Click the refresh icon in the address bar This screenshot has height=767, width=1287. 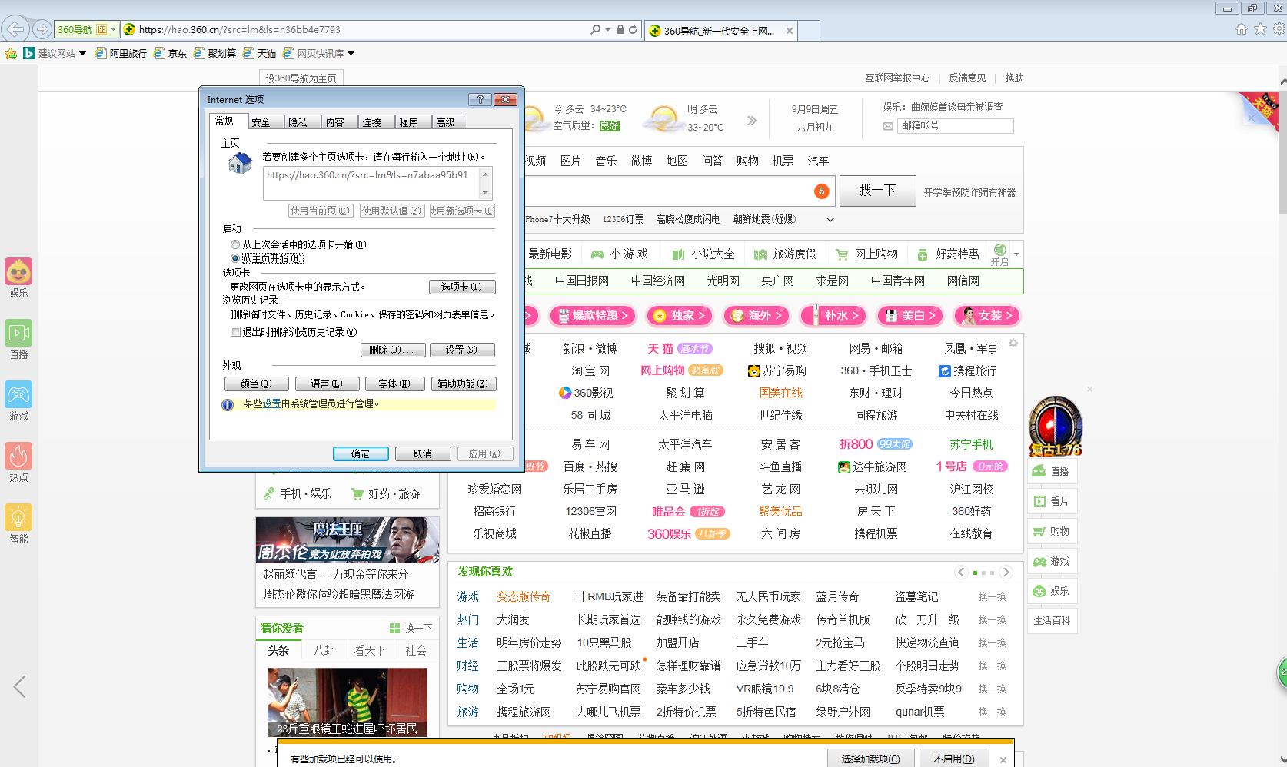click(x=632, y=29)
